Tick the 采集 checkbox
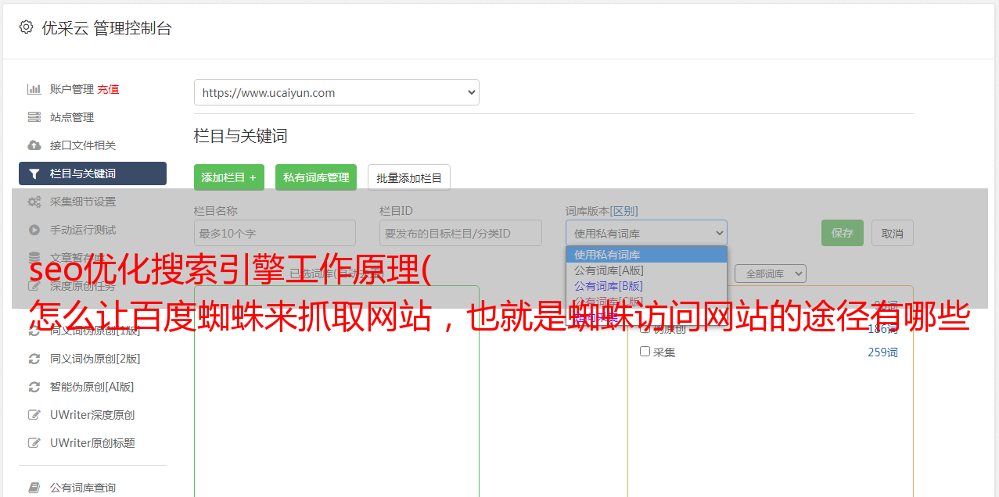The height and width of the screenshot is (497, 999). (x=645, y=352)
